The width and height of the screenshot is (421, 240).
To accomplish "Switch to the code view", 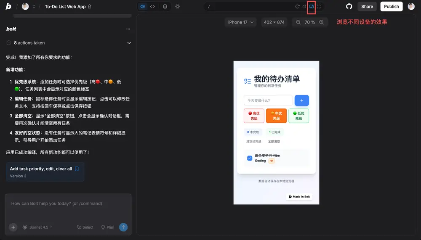I will [x=152, y=6].
